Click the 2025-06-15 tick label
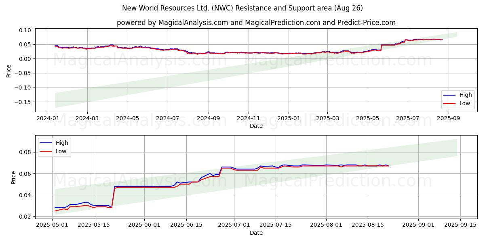The height and width of the screenshot is (242, 485). coord(186,225)
